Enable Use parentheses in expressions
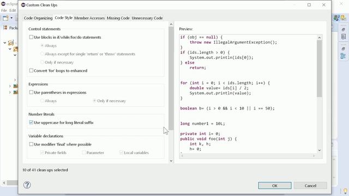Image resolution: width=349 pixels, height=196 pixels. (31, 92)
